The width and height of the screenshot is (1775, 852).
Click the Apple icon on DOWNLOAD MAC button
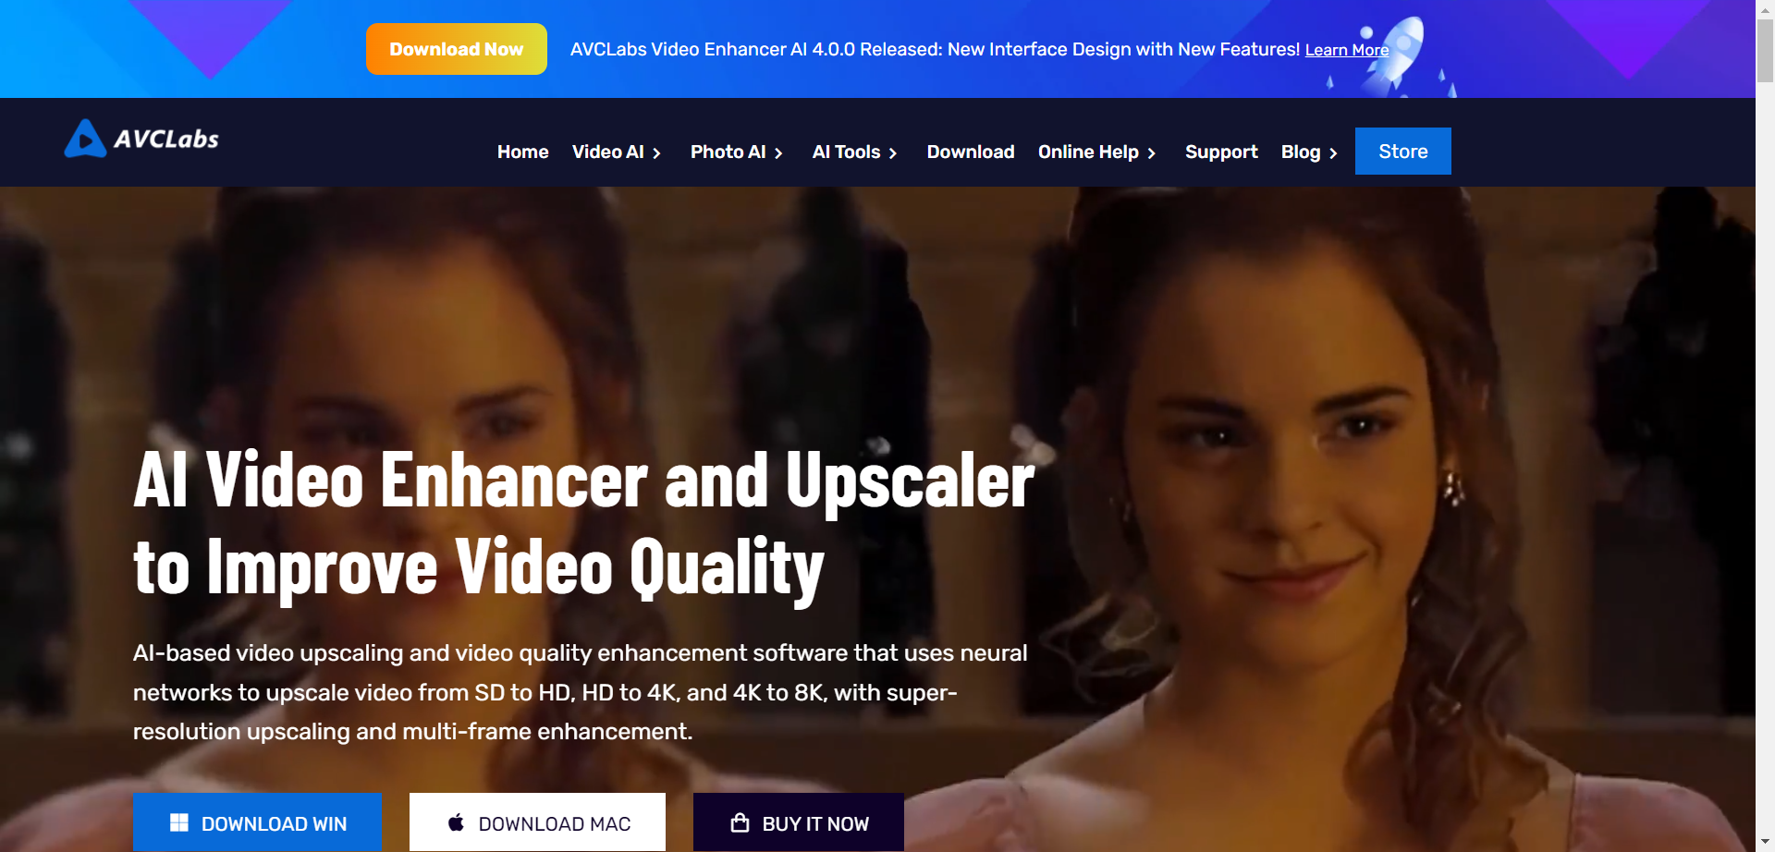456,822
